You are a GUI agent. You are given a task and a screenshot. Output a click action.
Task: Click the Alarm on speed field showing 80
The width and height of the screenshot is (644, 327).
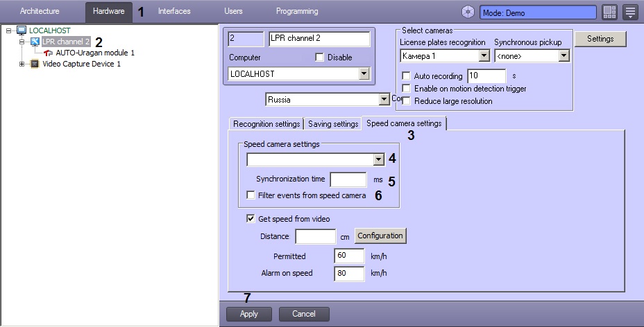point(349,274)
